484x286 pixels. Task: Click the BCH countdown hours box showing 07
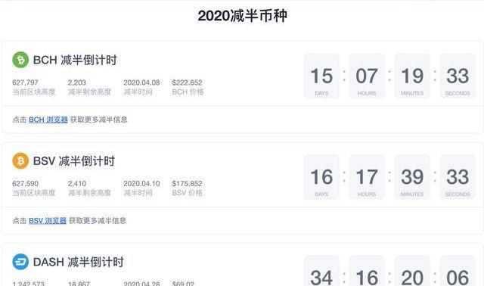[367, 76]
